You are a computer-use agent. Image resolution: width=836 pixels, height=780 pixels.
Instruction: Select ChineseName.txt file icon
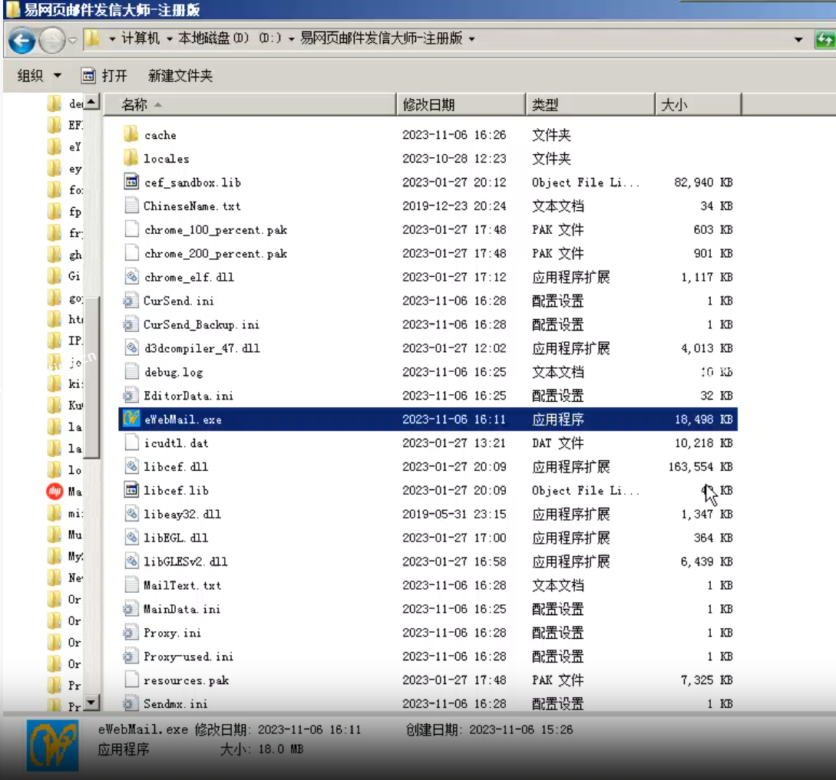(x=131, y=205)
